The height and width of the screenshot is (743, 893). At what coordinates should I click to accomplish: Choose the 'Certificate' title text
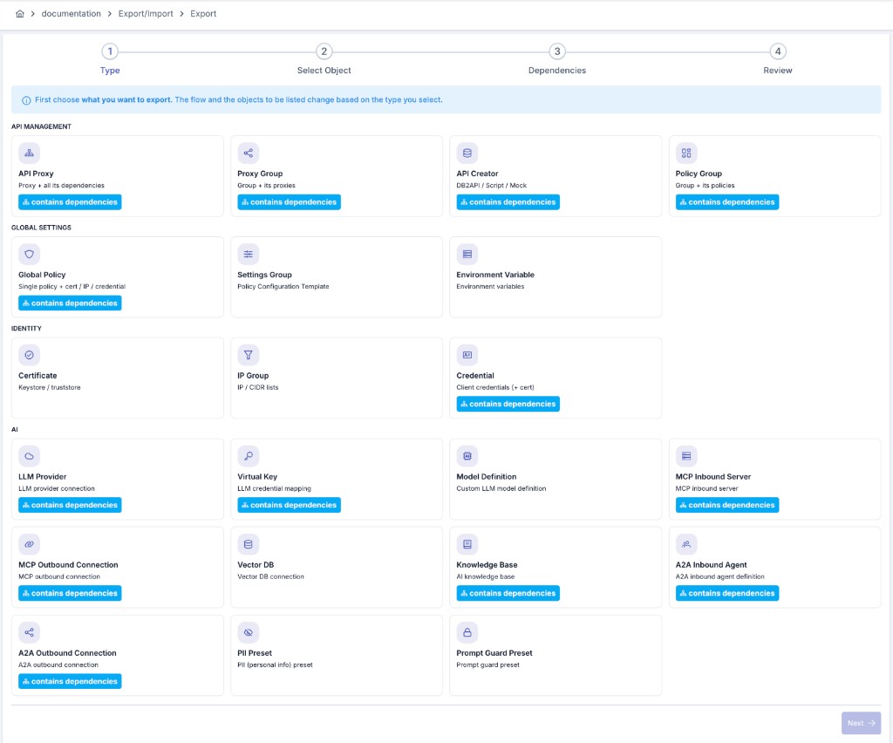pos(37,376)
